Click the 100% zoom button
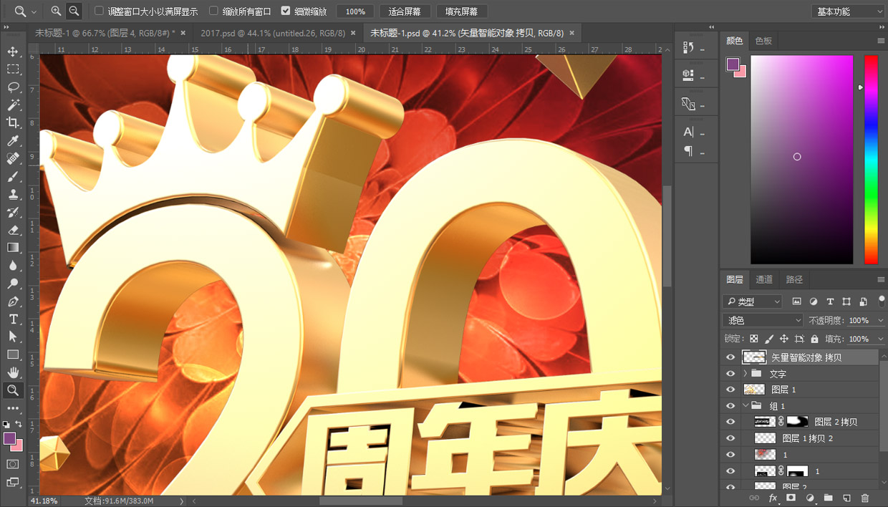The height and width of the screenshot is (507, 888). tap(355, 11)
